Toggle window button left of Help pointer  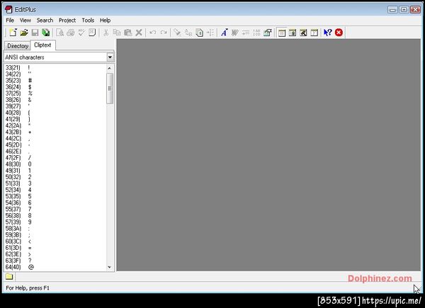pyautogui.click(x=314, y=33)
